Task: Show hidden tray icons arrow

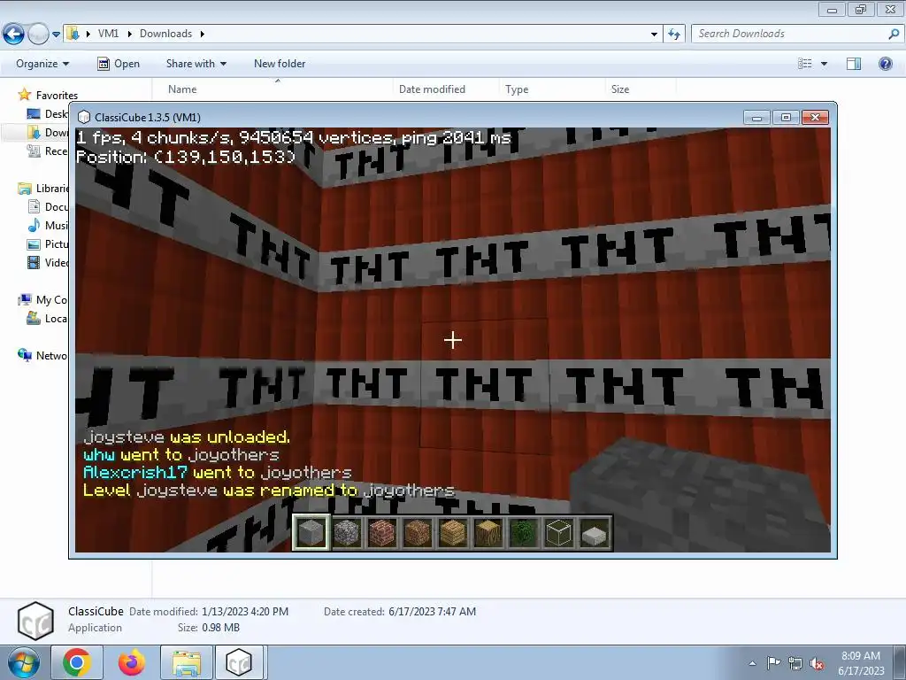Action: point(752,663)
